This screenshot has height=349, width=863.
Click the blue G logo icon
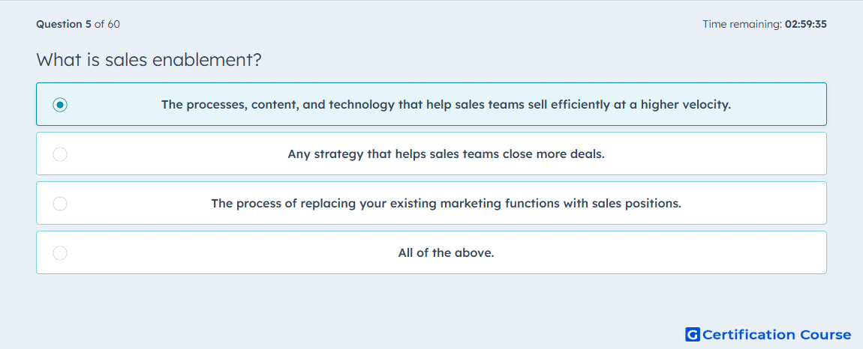pos(693,334)
